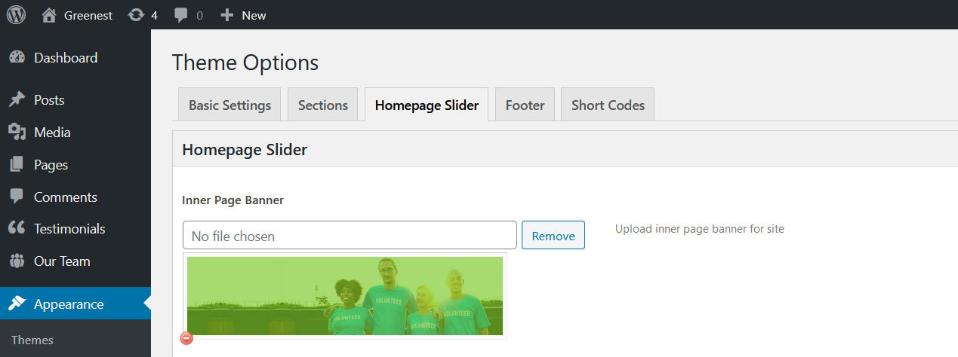
Task: Open Testimonials quote icon item
Action: click(x=17, y=229)
